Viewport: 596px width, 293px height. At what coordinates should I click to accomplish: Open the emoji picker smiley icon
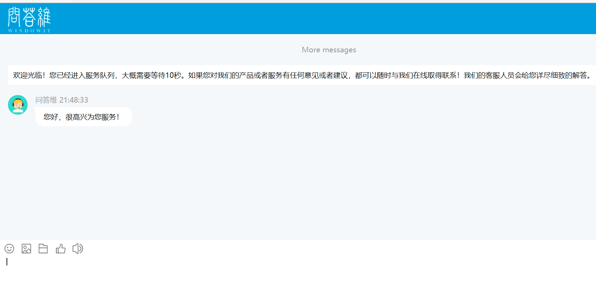click(9, 249)
